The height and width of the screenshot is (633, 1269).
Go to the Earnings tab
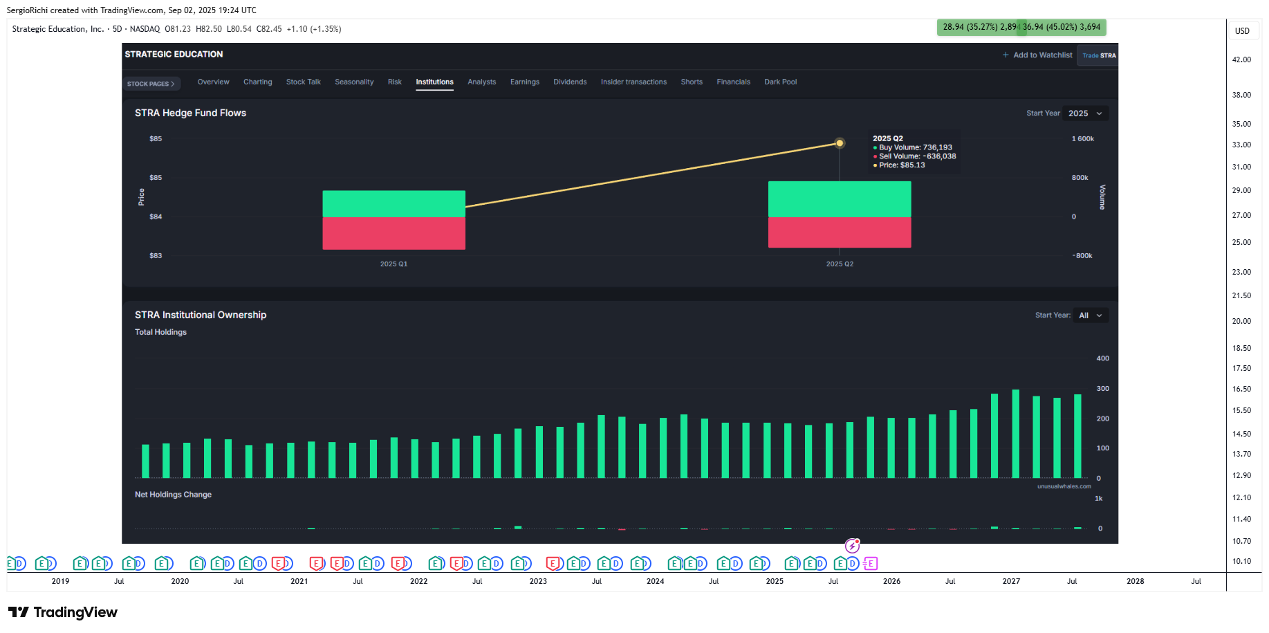pyautogui.click(x=525, y=82)
